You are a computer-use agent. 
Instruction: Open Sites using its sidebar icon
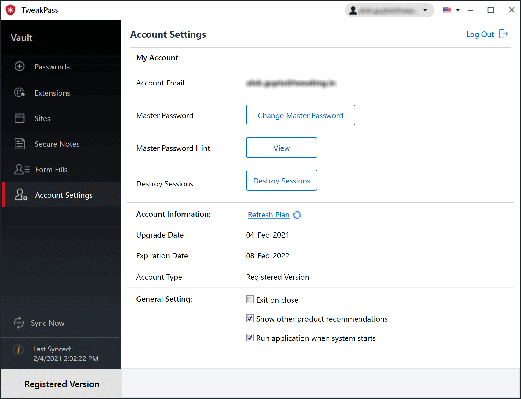tap(19, 118)
